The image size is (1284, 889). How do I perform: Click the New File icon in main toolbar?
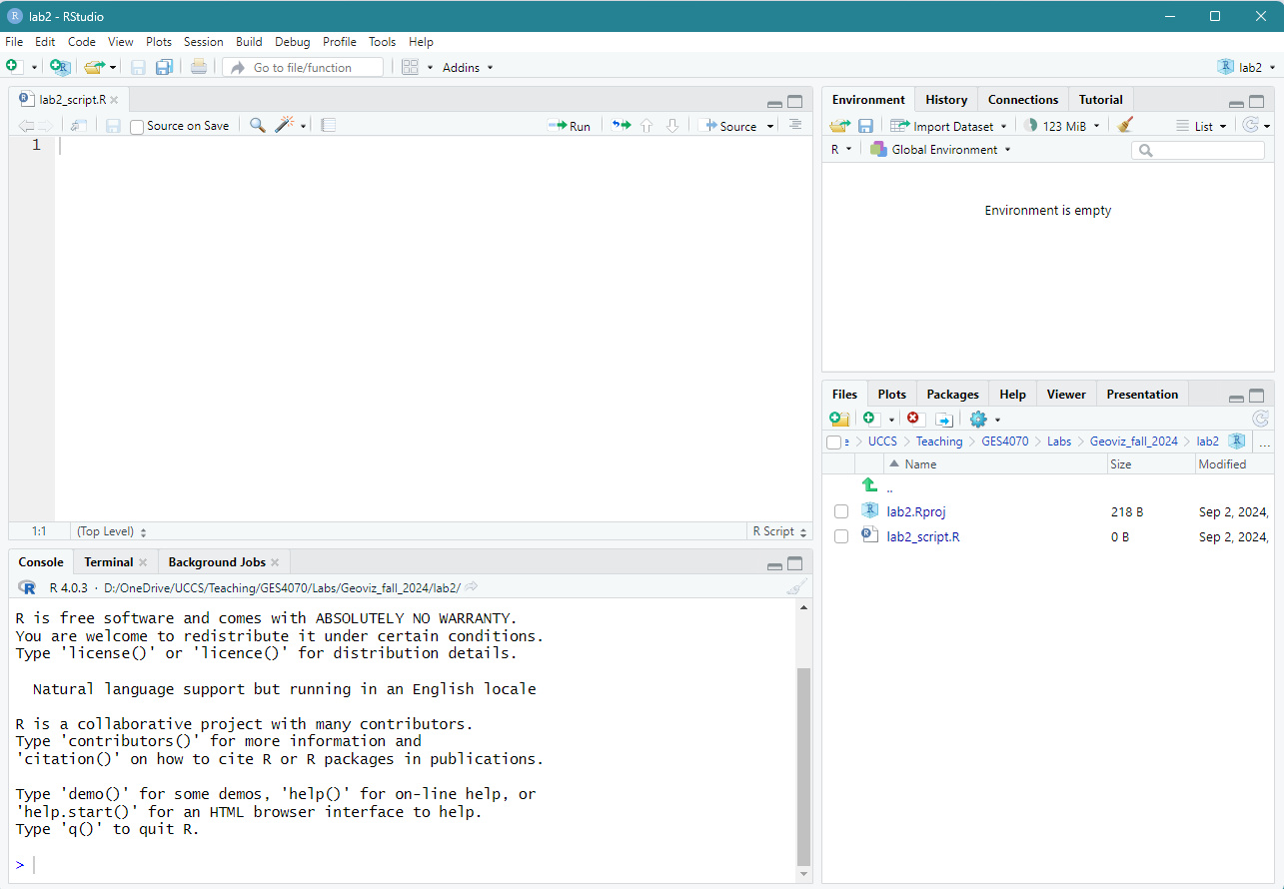click(13, 67)
